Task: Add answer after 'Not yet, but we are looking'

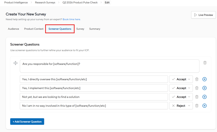Action: pos(204,97)
